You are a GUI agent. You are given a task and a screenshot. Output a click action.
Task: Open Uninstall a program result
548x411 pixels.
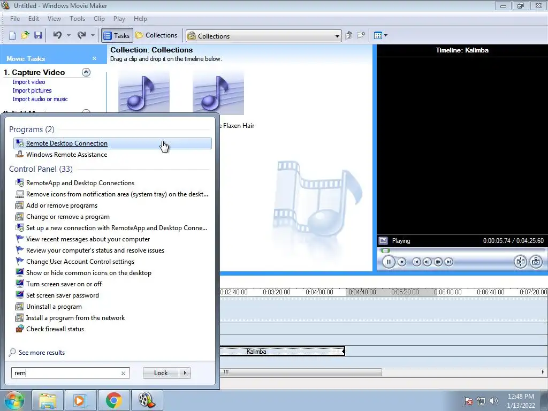point(112,307)
